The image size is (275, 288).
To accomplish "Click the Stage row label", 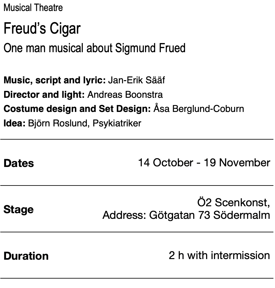I will pos(19,209).
